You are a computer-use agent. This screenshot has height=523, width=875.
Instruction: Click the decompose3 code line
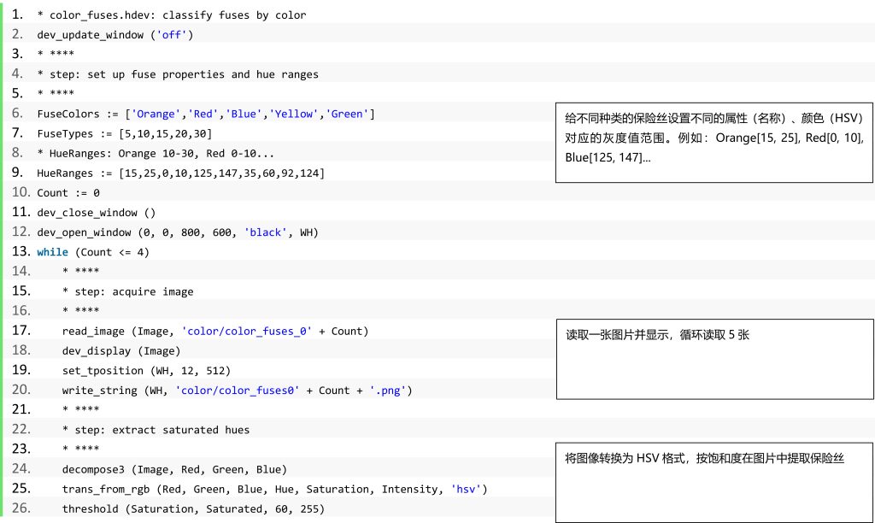174,469
